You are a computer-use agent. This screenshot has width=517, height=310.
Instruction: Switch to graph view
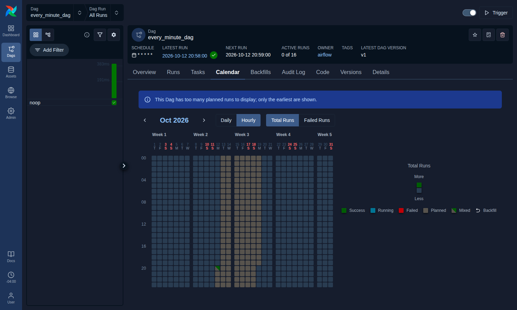48,35
